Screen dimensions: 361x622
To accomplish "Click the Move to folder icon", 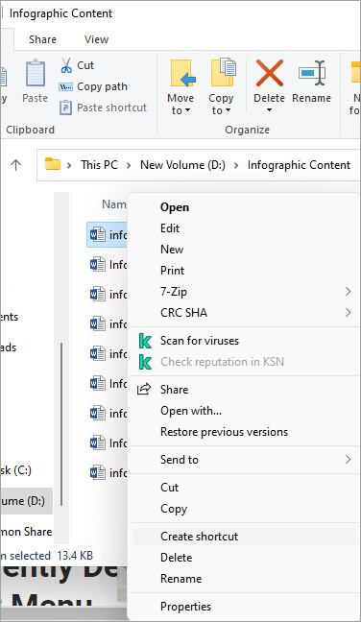I will [x=182, y=73].
